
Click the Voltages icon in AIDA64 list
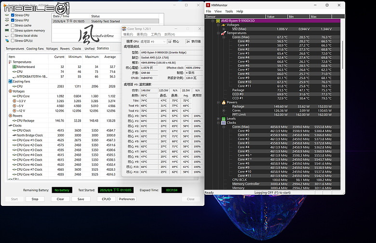(x=10, y=91)
